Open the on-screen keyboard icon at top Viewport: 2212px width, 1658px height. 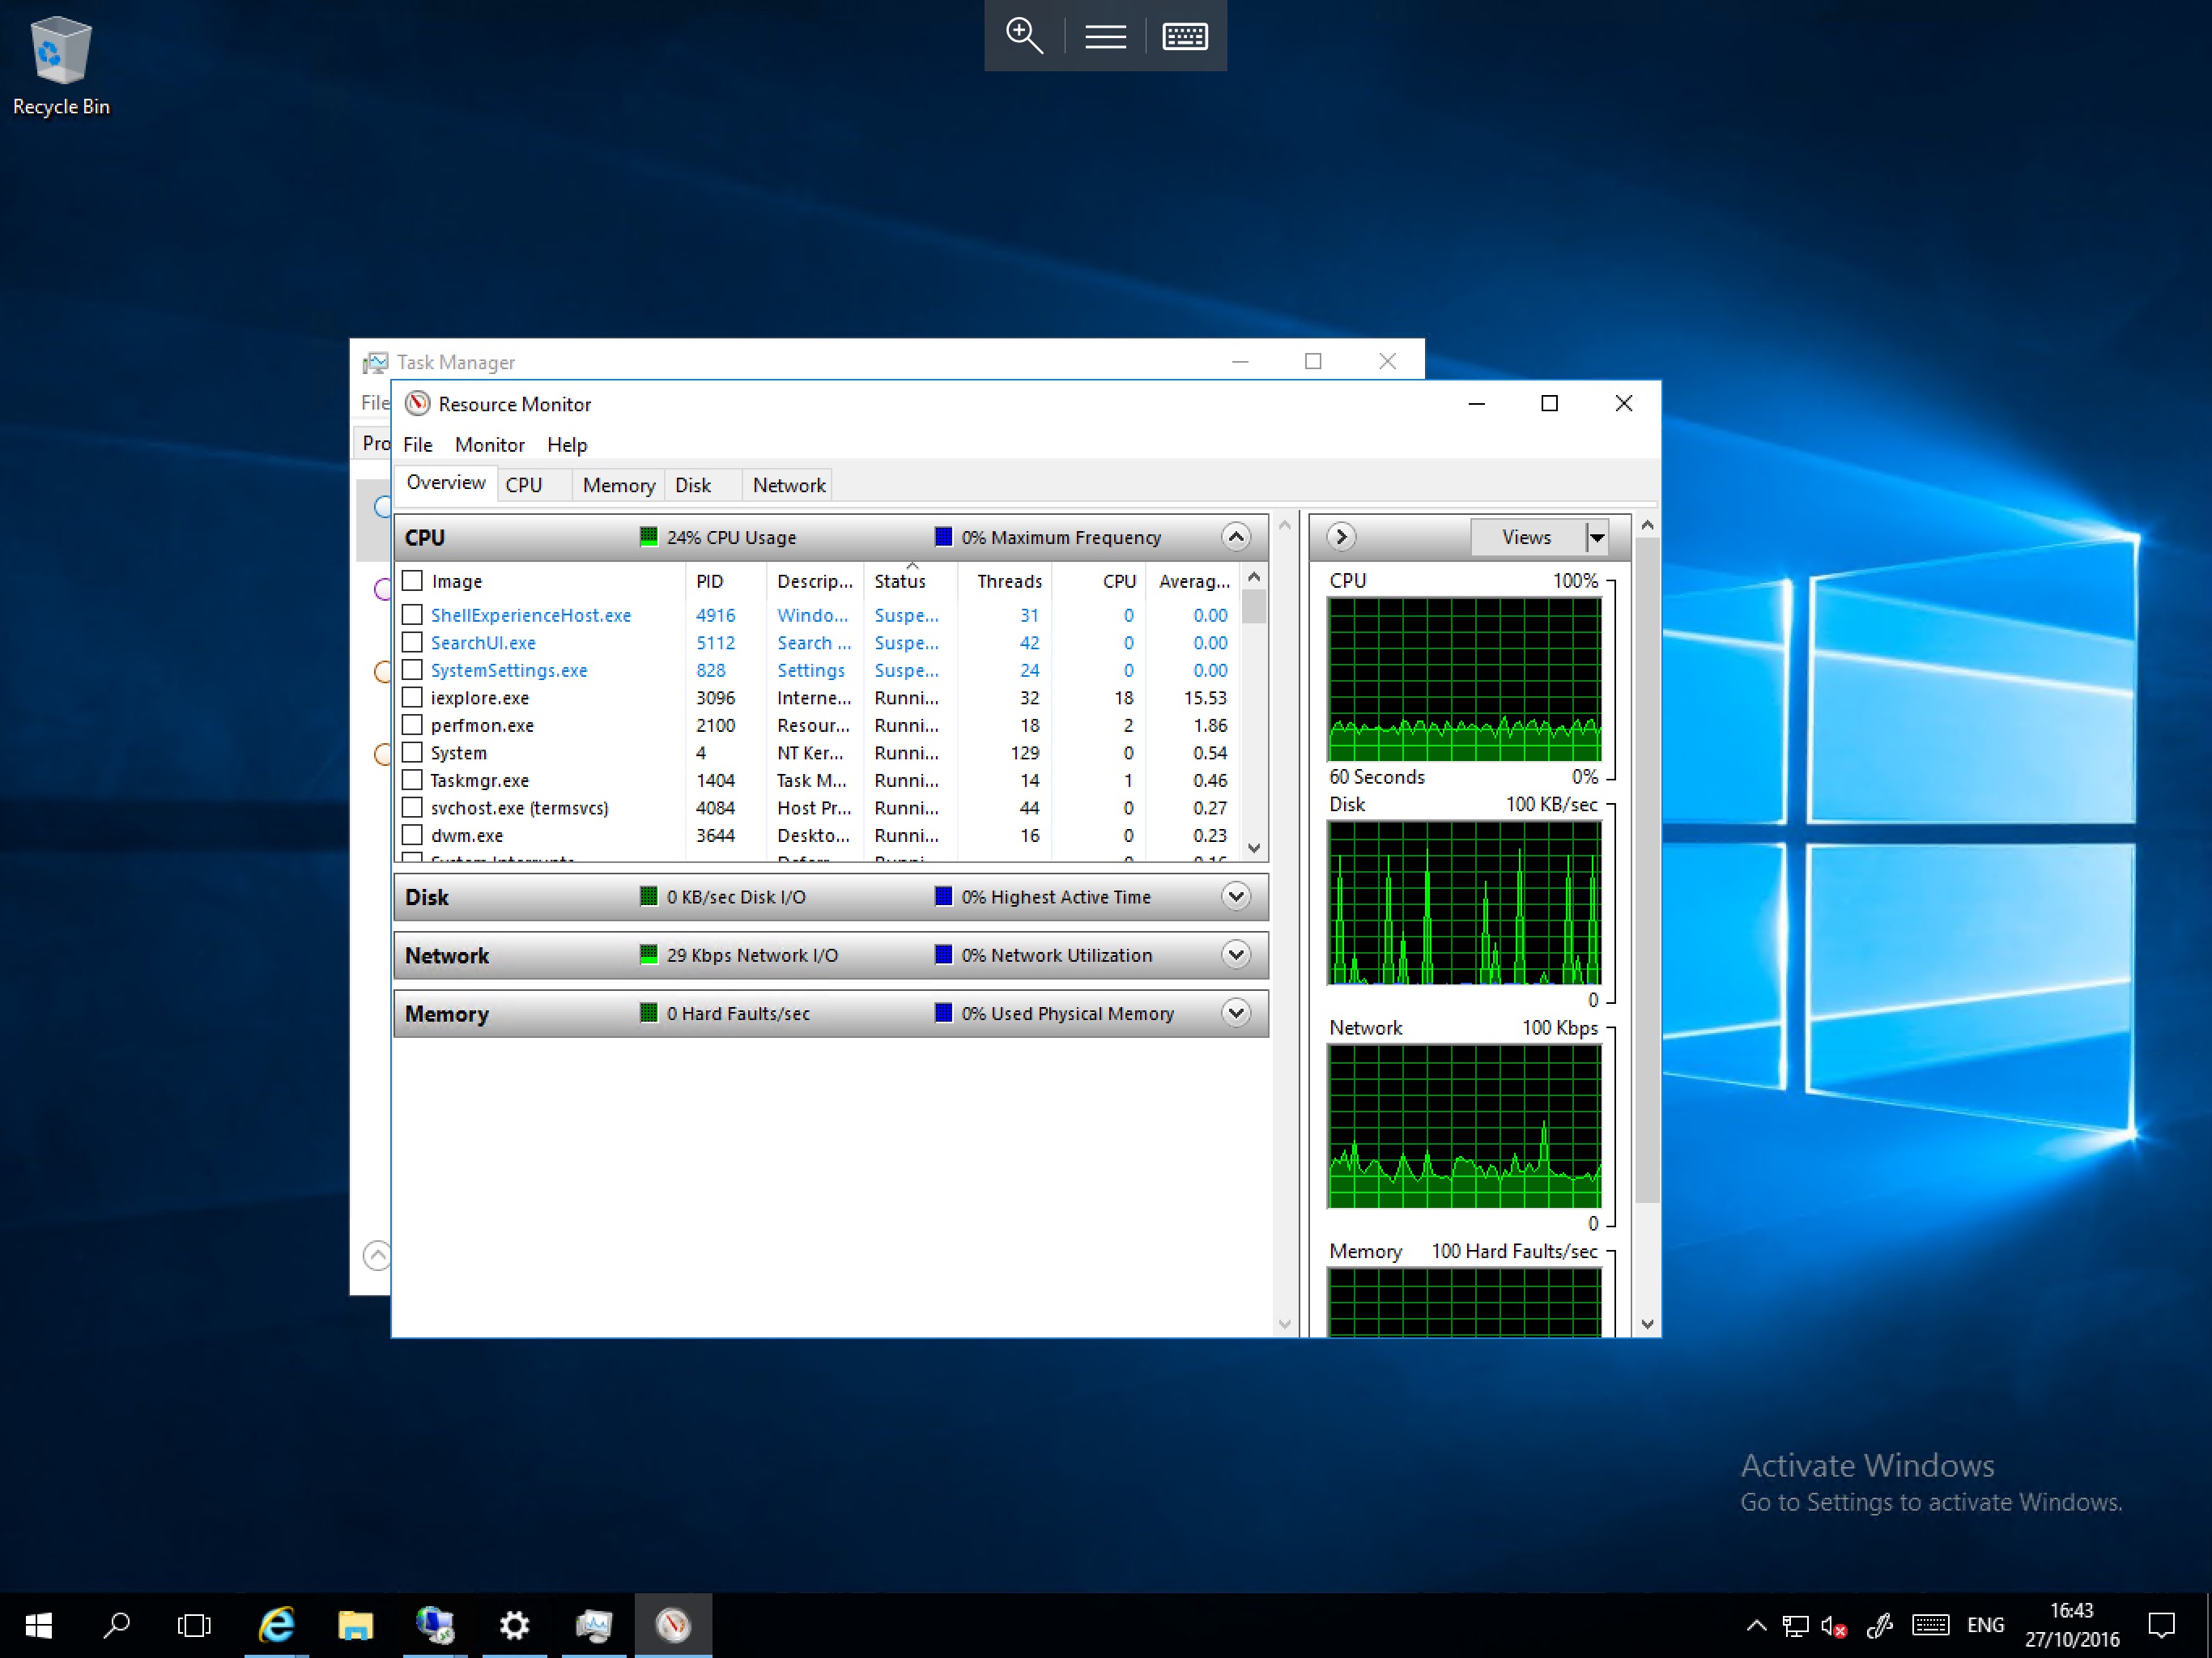1184,36
